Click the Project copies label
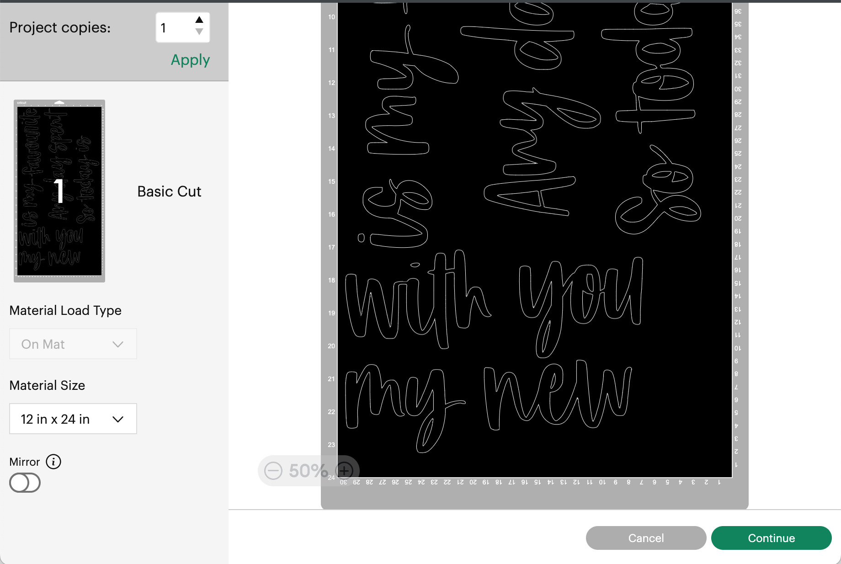841x564 pixels. tap(60, 27)
